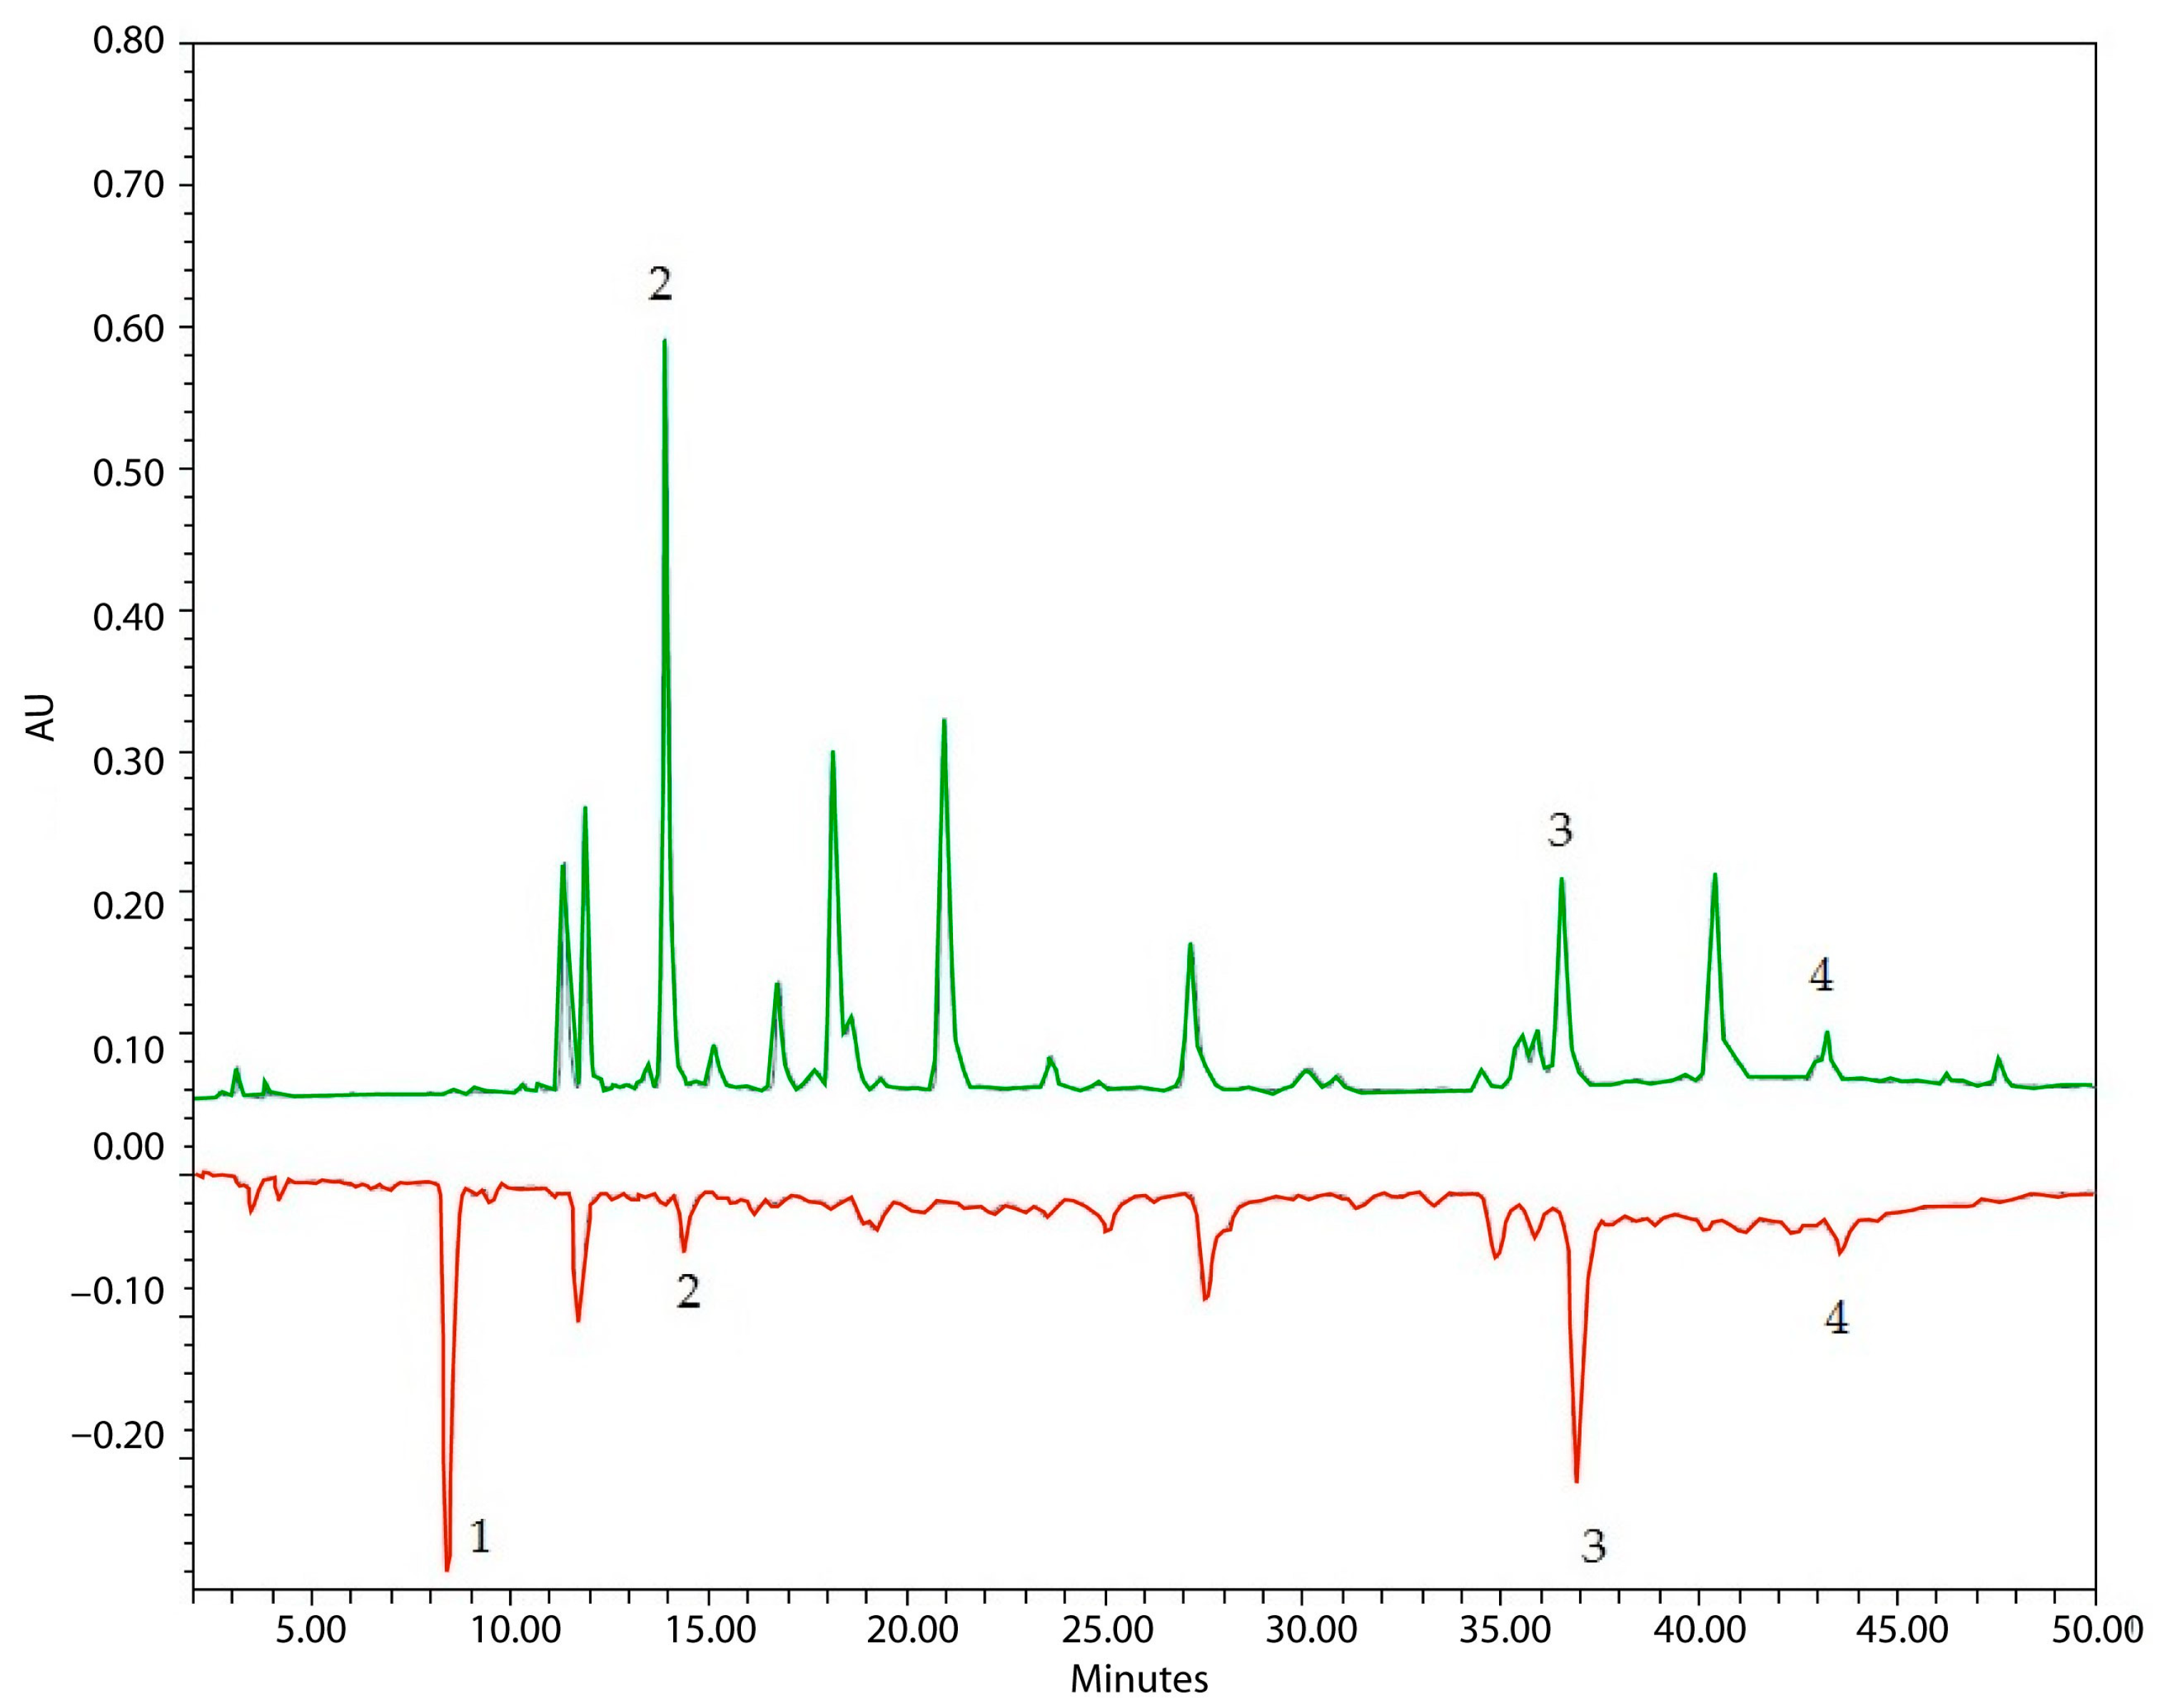Click the green peak near 18 minutes
The image size is (2160, 1708).
pos(832,755)
